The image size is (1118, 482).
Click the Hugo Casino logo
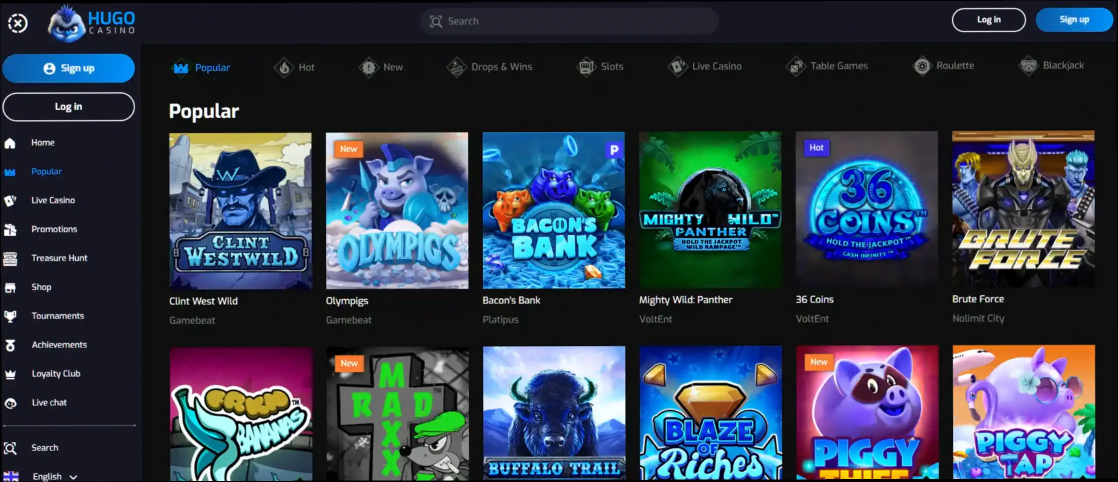pos(91,23)
